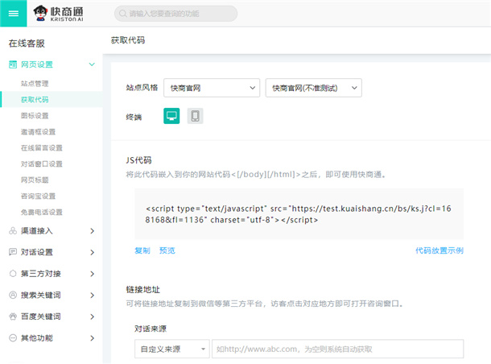The image size is (491, 364).
Task: Click the 网页设置 section icon
Action: pyautogui.click(x=13, y=64)
